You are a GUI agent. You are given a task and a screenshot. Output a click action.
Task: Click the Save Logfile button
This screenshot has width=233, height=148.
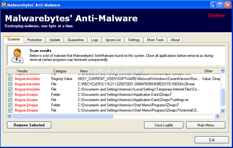coord(163,125)
